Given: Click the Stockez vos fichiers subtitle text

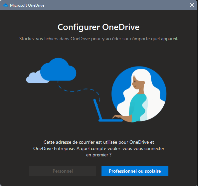Looking at the screenshot, I should pos(99,39).
